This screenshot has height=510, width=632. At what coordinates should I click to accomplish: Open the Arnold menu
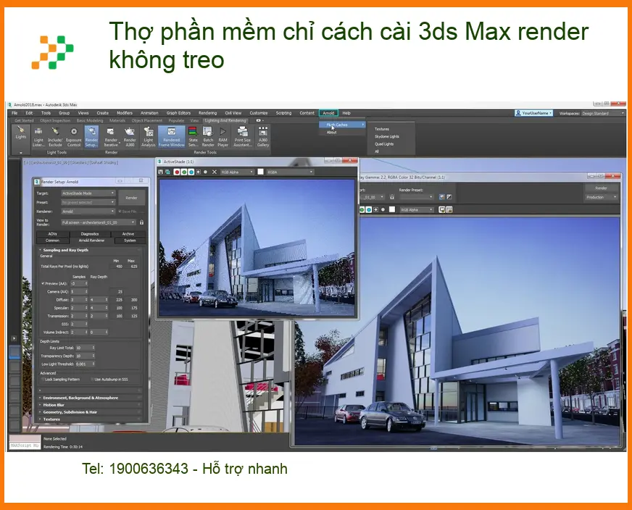pyautogui.click(x=328, y=113)
